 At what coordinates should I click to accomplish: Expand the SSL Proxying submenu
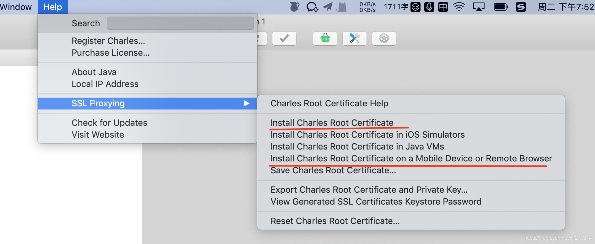click(x=147, y=104)
